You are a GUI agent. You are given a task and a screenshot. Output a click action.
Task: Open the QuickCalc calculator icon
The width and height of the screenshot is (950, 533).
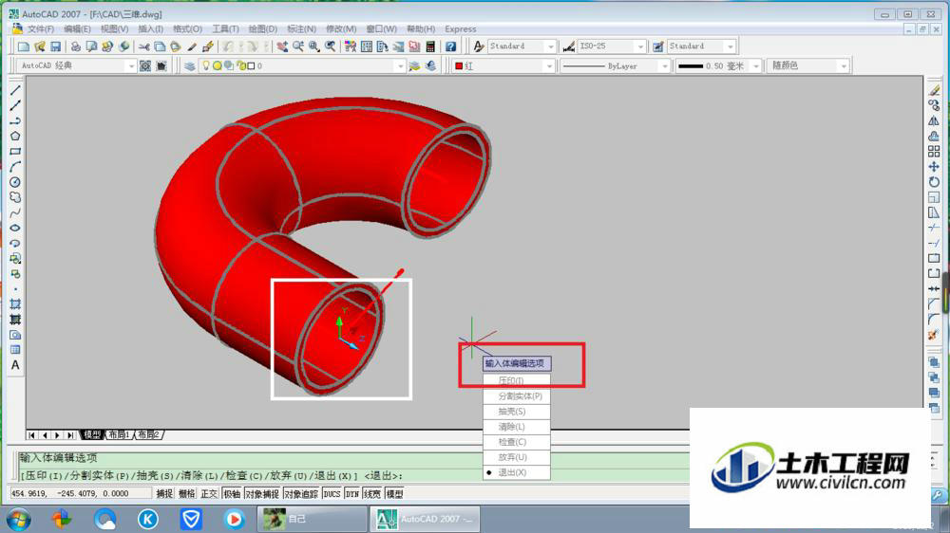(x=430, y=46)
